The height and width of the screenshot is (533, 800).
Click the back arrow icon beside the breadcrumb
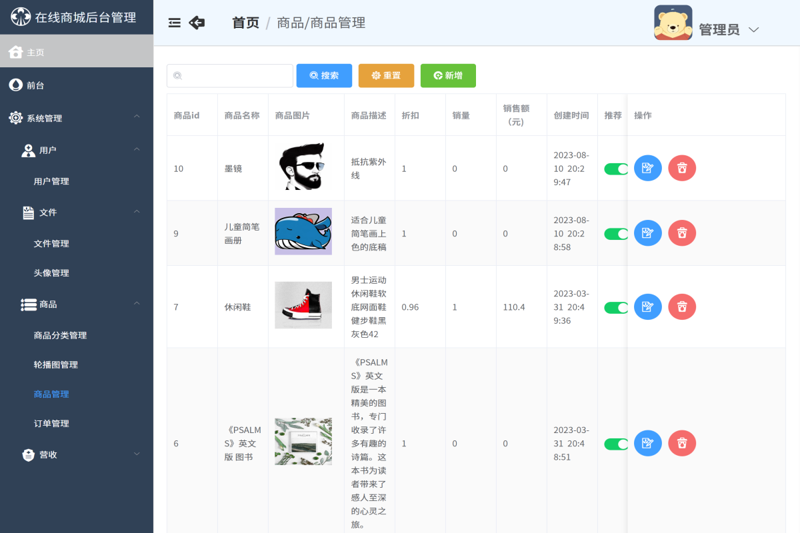coord(197,22)
